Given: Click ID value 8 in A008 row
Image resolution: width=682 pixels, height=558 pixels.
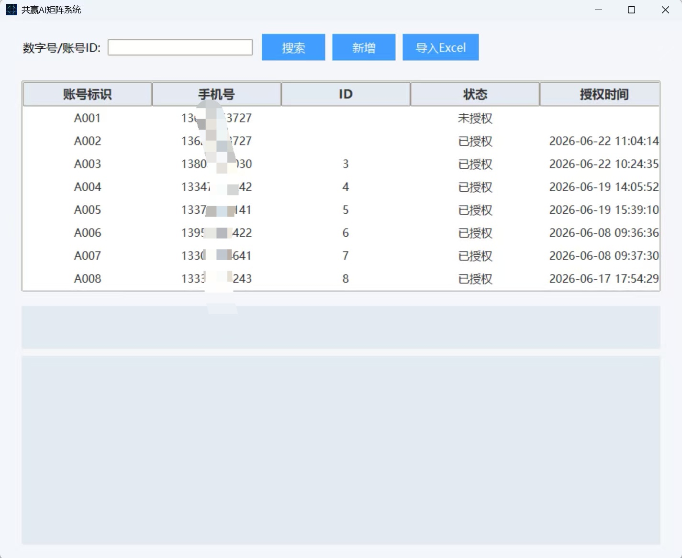Looking at the screenshot, I should [x=346, y=279].
